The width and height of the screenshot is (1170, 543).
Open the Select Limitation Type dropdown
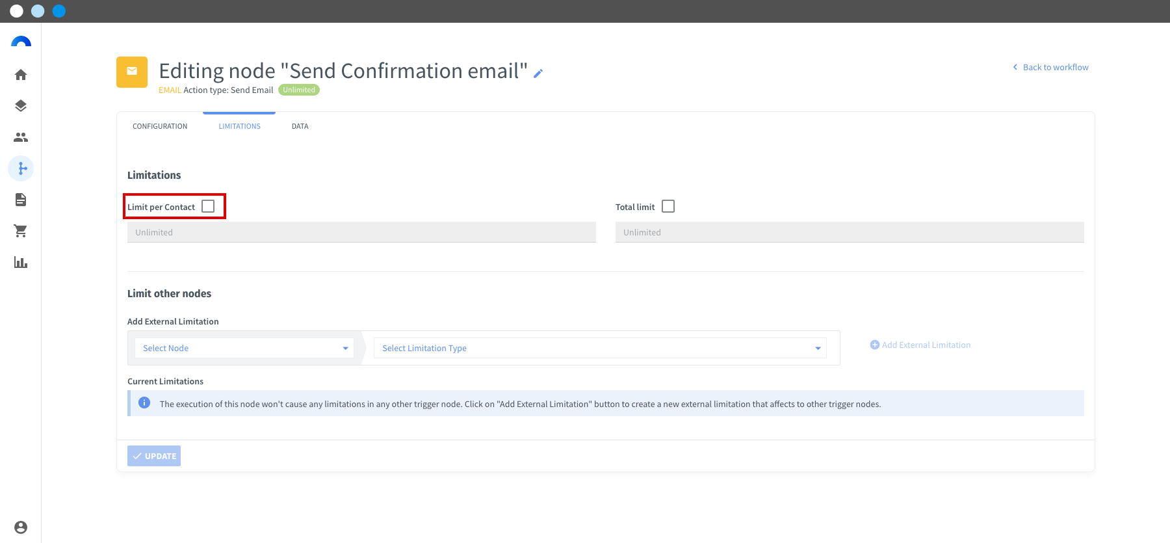[600, 348]
